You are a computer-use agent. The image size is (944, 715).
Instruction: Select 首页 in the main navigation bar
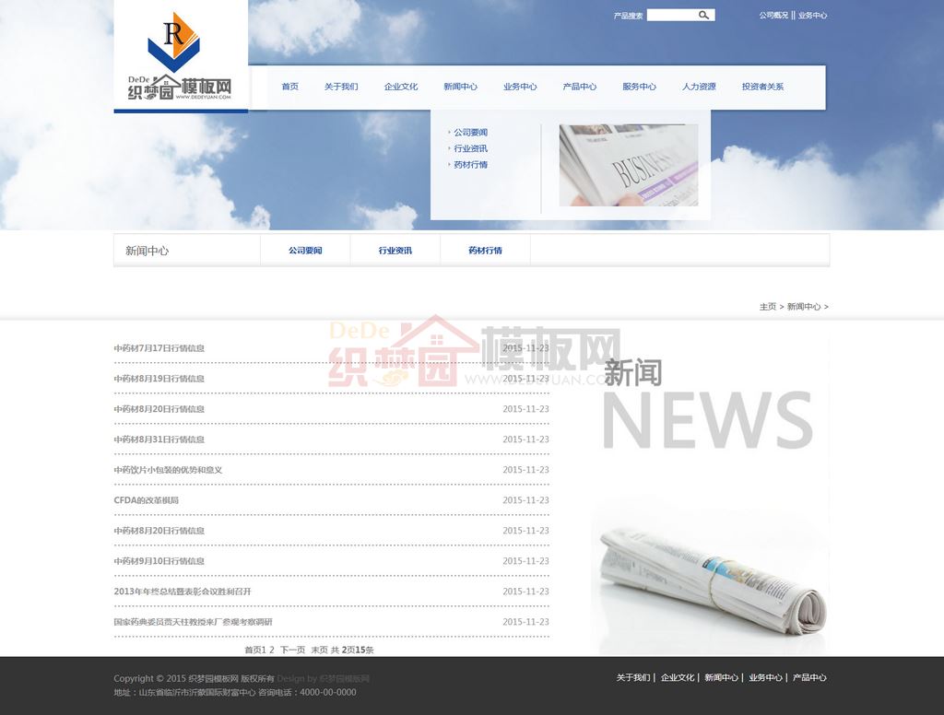tap(289, 87)
